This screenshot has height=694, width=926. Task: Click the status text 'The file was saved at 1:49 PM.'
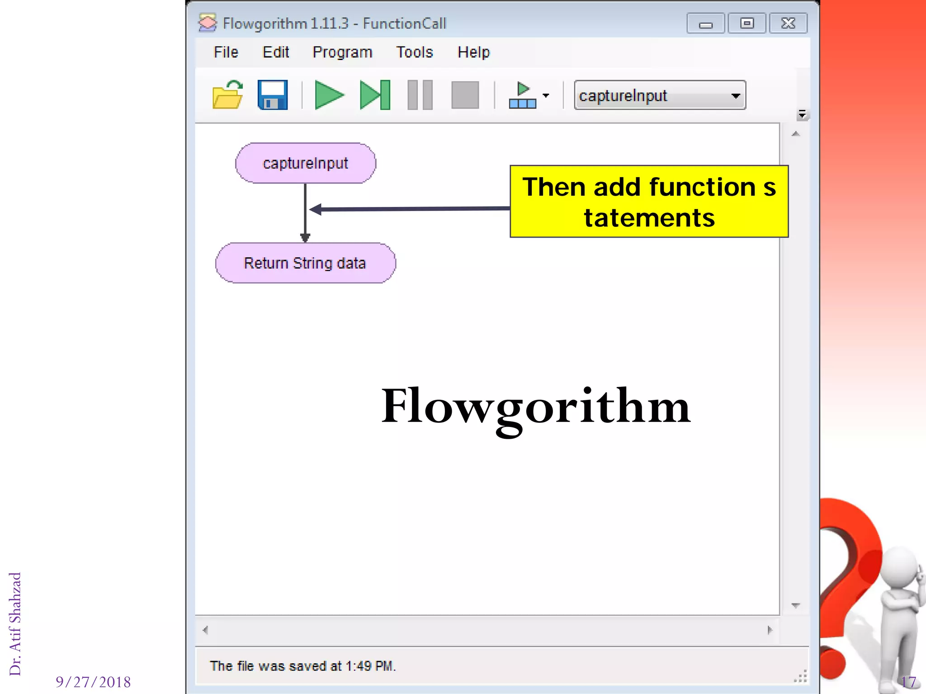[303, 666]
